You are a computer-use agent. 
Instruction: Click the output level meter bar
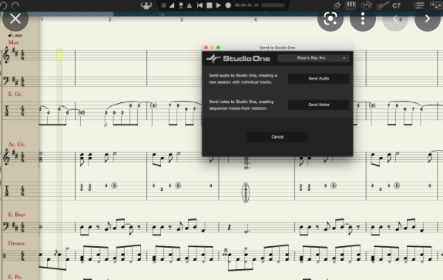click(x=274, y=5)
